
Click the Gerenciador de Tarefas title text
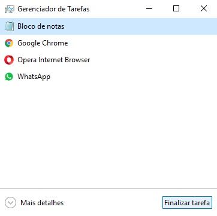(x=53, y=9)
